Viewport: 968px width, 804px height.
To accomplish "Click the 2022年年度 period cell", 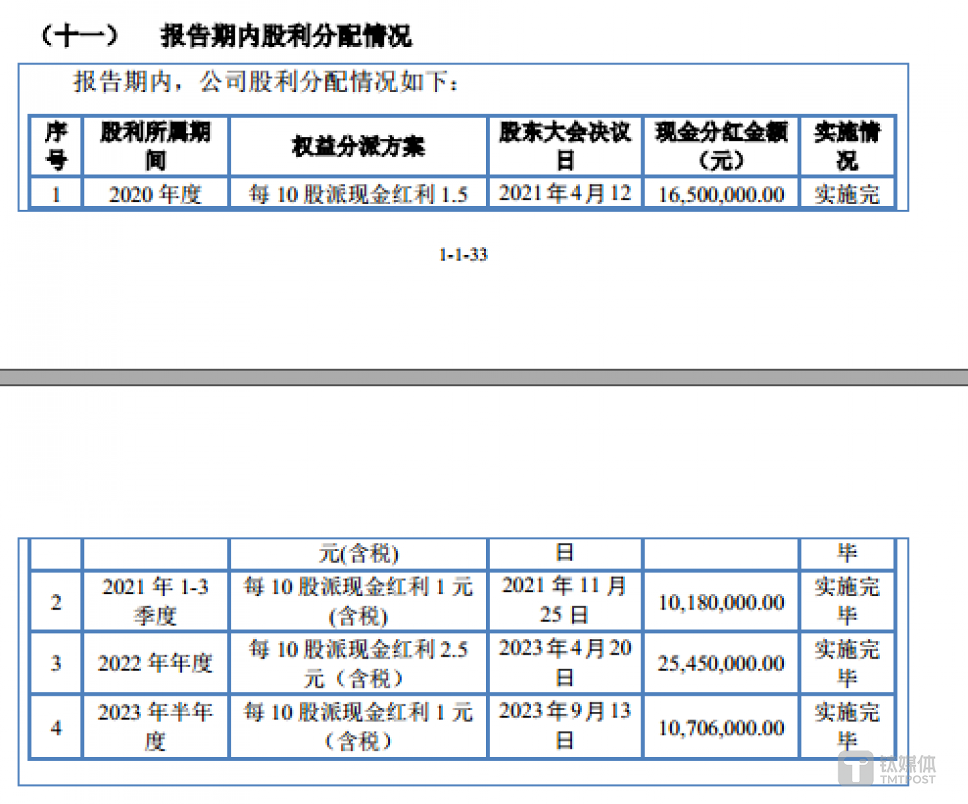I will click(155, 663).
